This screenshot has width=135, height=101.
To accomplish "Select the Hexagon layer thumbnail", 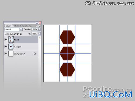I will tap(11, 47).
